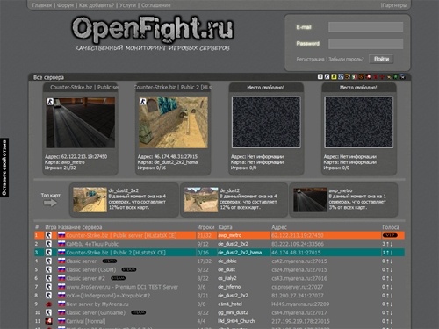Click game icon in CaMbIu 4eTkuu Public row

pyautogui.click(x=48, y=244)
